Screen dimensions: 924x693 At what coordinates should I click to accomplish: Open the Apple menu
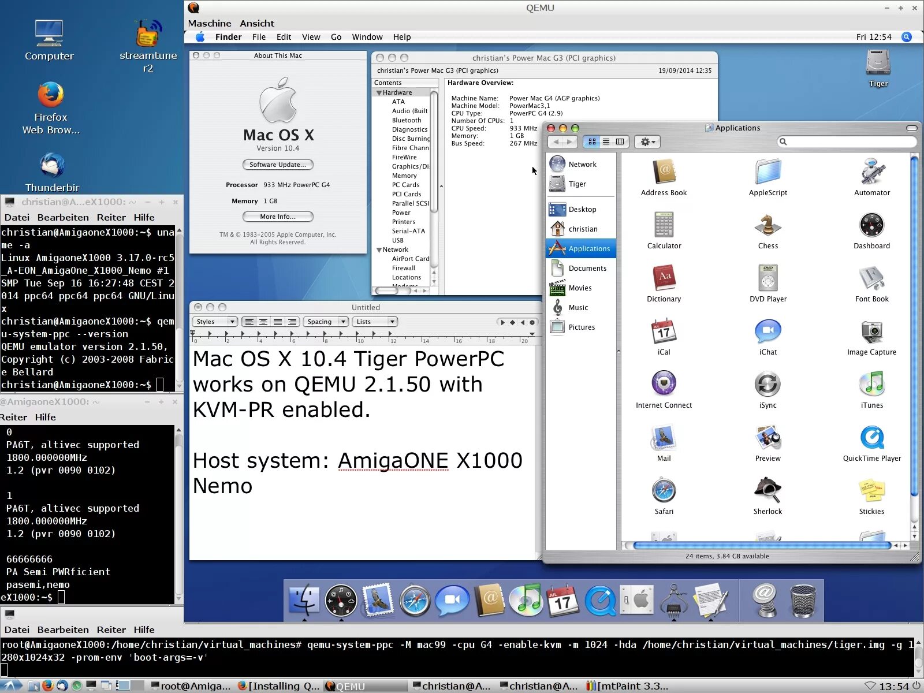pos(200,37)
